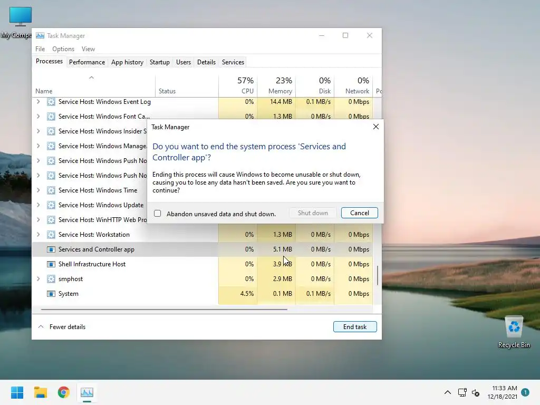This screenshot has height=405, width=540.
Task: Click End task in Task Manager
Action: [355, 327]
